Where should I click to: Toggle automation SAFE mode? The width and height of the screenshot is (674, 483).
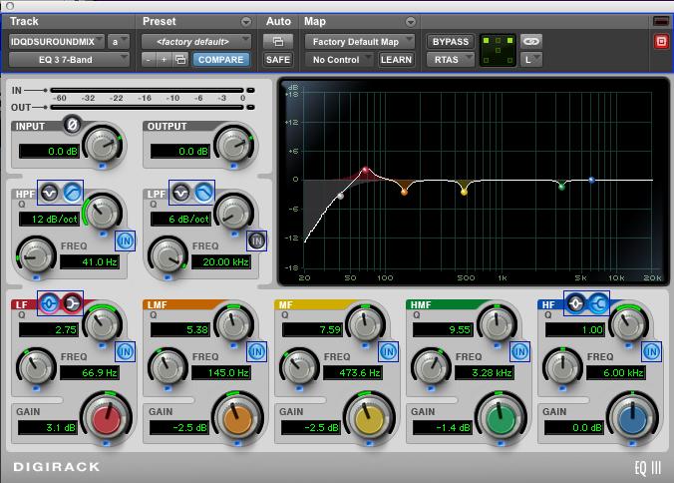coord(278,59)
